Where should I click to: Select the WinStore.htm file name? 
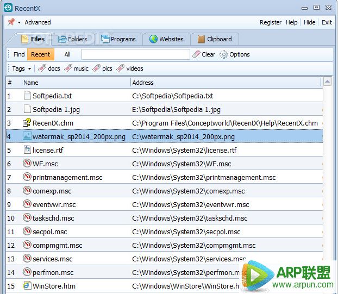click(x=54, y=286)
